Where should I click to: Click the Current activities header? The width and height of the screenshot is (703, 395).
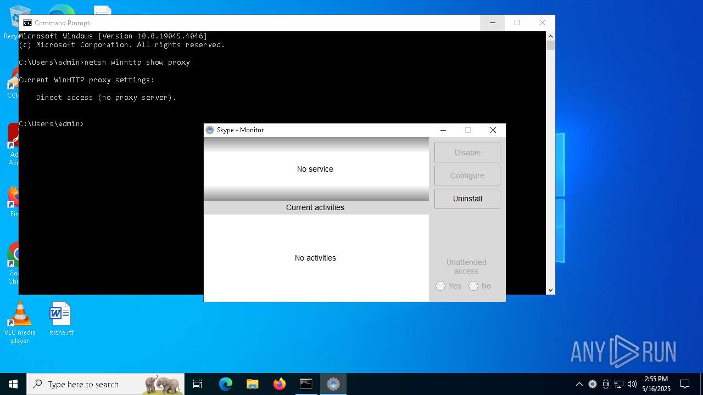316,207
